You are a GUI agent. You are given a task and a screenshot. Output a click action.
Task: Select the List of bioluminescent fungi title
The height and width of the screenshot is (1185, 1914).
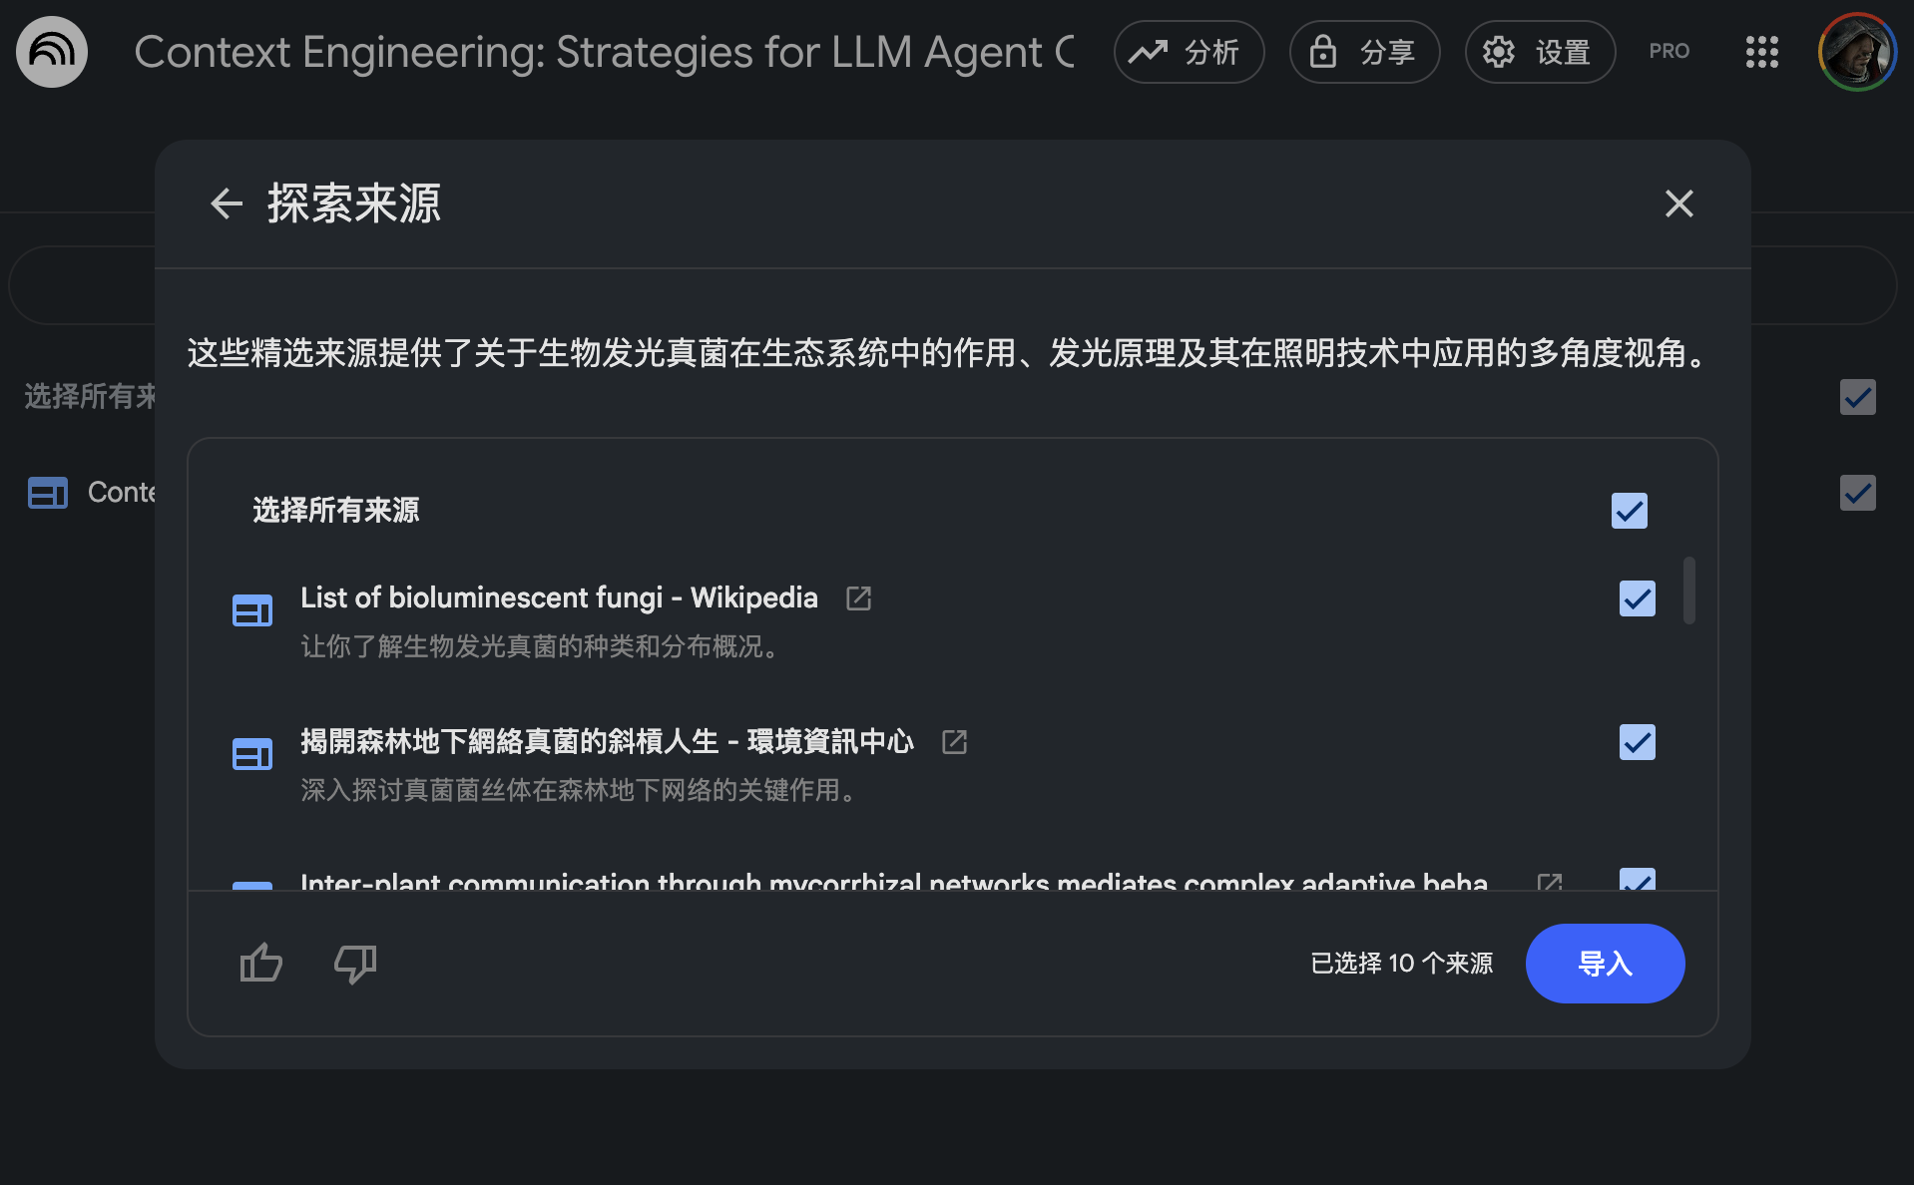(559, 597)
